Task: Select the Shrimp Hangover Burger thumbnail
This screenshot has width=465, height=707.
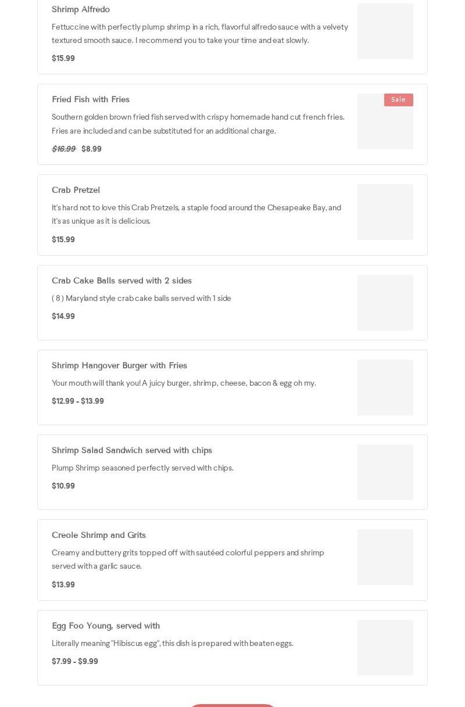Action: [x=385, y=387]
